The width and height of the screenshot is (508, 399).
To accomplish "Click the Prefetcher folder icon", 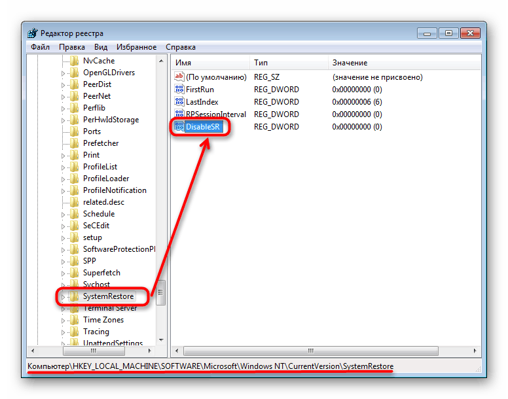I will [x=75, y=143].
